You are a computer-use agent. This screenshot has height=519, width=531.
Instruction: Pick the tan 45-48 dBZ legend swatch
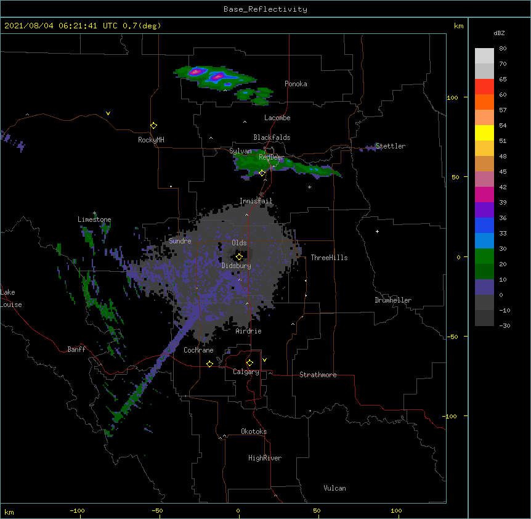484,163
